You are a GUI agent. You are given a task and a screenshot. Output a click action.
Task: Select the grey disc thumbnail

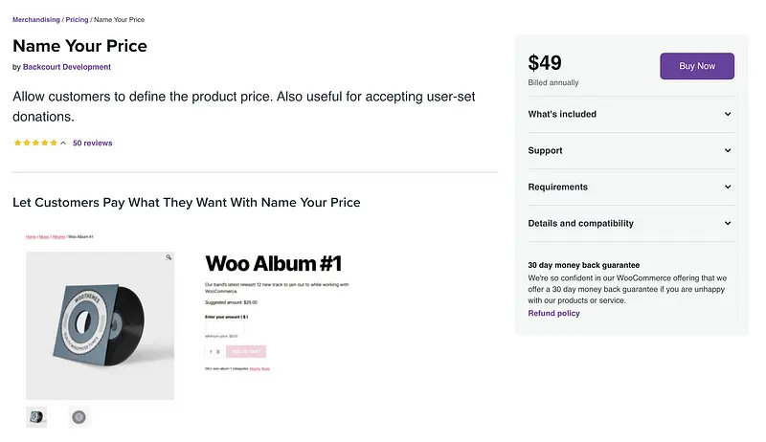[x=79, y=417]
